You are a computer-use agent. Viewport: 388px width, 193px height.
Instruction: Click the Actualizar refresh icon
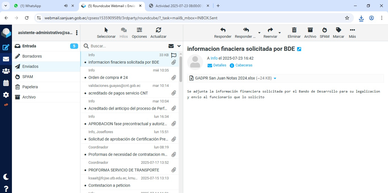tap(158, 33)
